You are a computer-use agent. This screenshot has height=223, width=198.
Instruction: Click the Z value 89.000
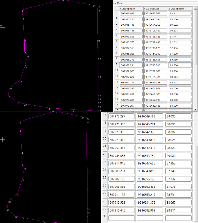178,156
